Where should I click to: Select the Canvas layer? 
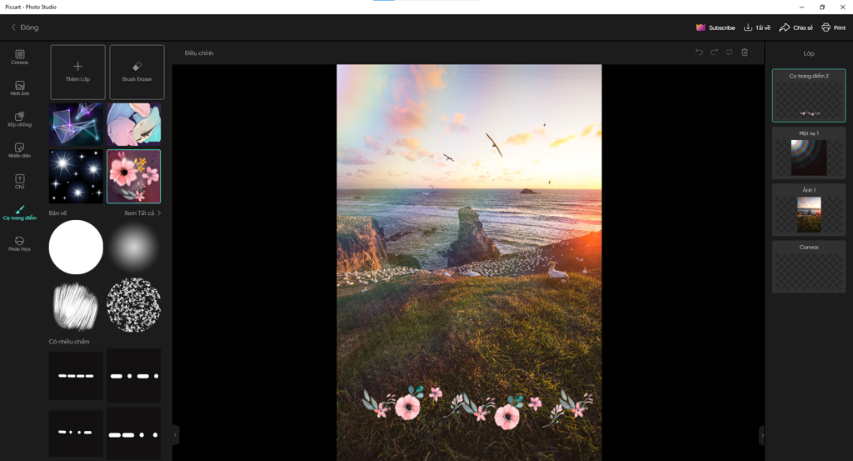[x=809, y=267]
